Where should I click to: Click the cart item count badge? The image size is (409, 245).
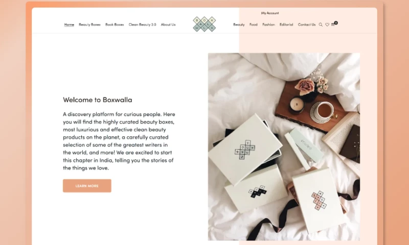click(336, 23)
